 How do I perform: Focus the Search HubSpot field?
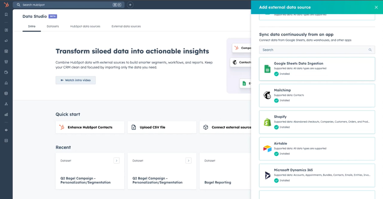pos(66,5)
